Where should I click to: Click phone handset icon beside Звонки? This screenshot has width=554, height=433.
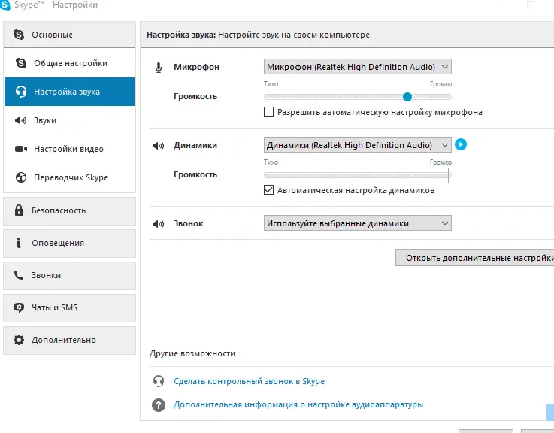click(19, 275)
